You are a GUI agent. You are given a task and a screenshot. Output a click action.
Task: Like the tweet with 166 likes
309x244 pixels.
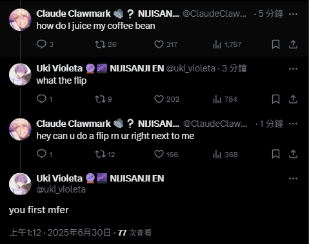159,154
